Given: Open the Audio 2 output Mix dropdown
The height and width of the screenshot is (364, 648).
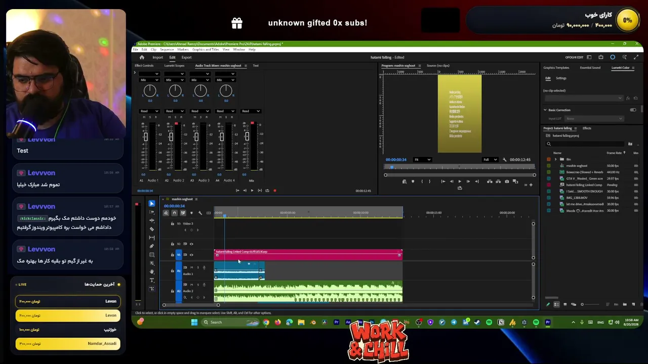Looking at the screenshot, I should (175, 80).
